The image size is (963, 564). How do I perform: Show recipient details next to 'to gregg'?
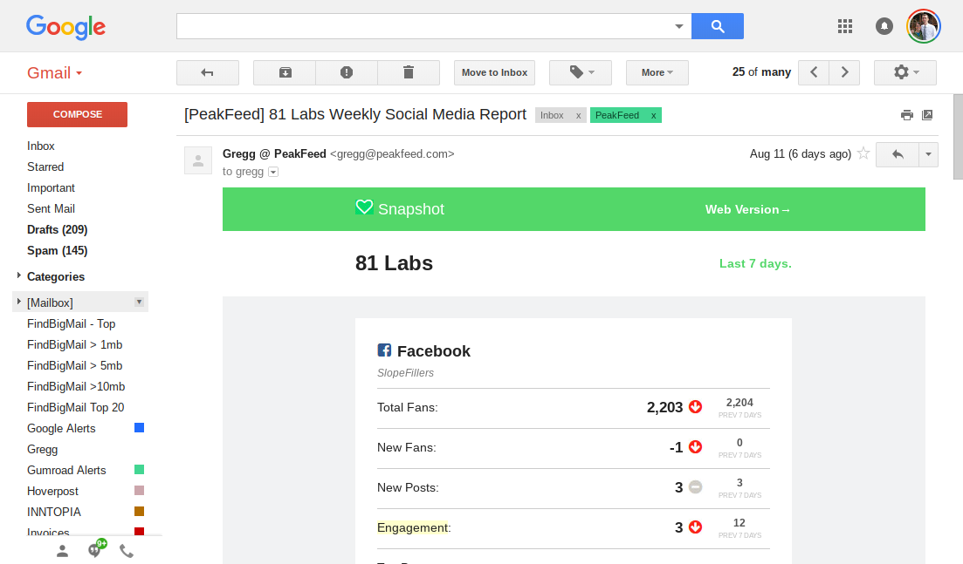pyautogui.click(x=273, y=173)
